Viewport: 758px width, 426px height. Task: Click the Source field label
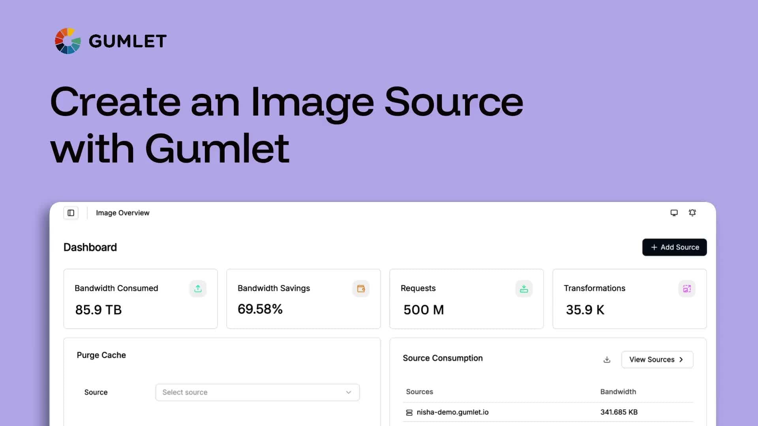[96, 392]
